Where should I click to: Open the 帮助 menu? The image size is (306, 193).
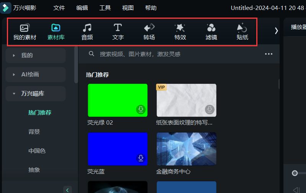(151, 8)
